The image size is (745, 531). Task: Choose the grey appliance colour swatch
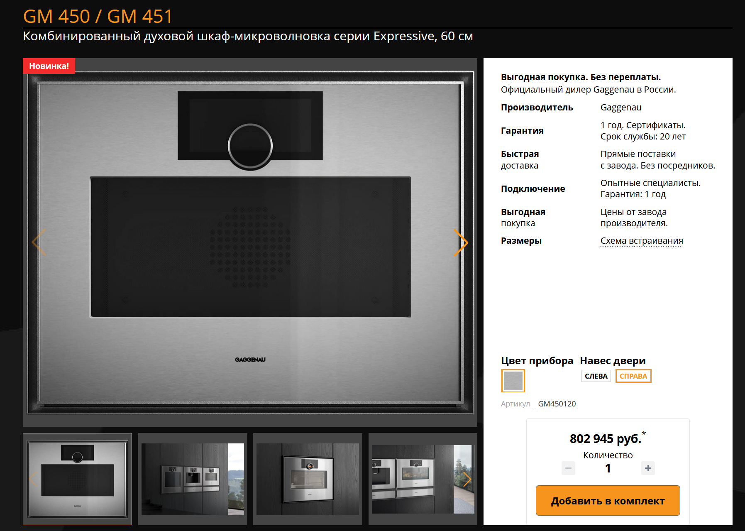513,381
